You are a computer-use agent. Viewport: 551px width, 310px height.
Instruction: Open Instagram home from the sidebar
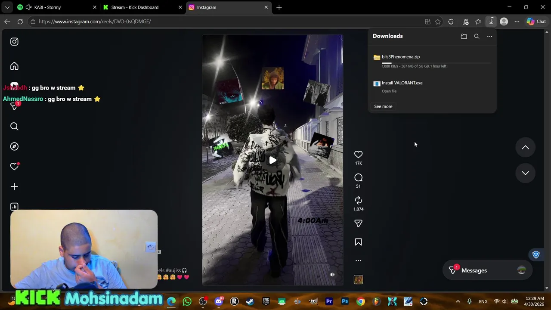(14, 66)
